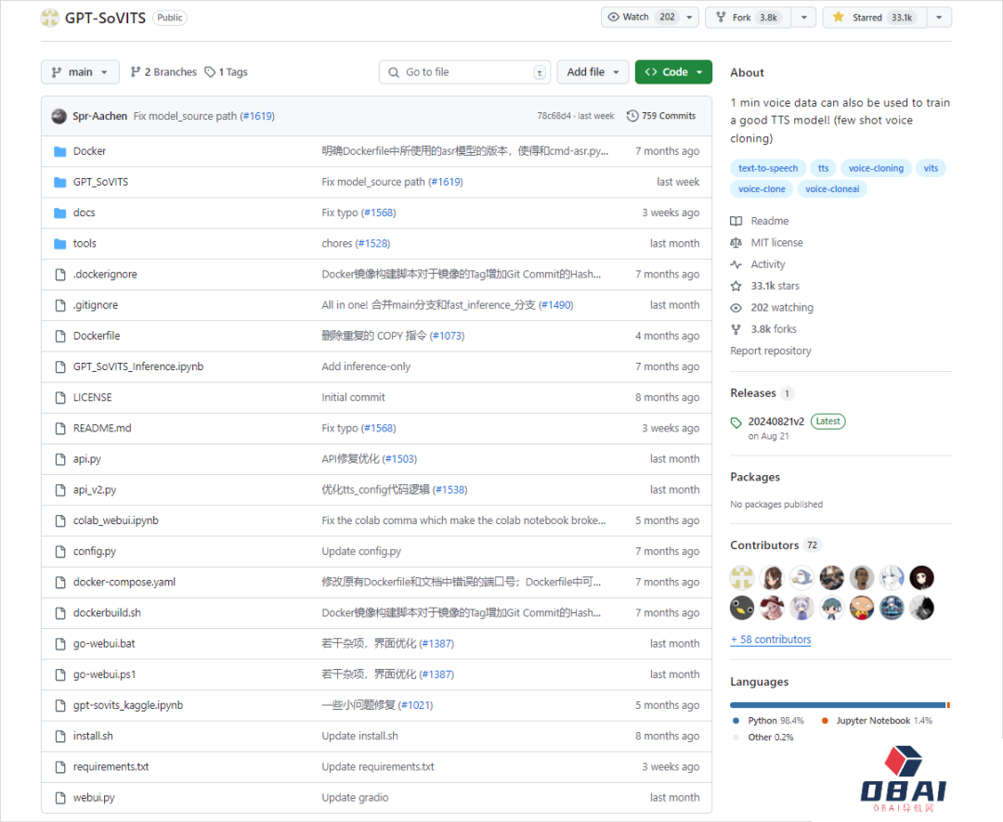Click the 2 Branches icon
Viewport: 1003px width, 822px height.
click(x=136, y=72)
